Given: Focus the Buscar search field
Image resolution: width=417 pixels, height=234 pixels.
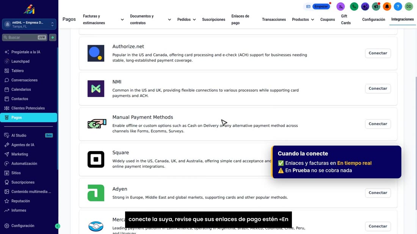Looking at the screenshot, I should point(25,37).
